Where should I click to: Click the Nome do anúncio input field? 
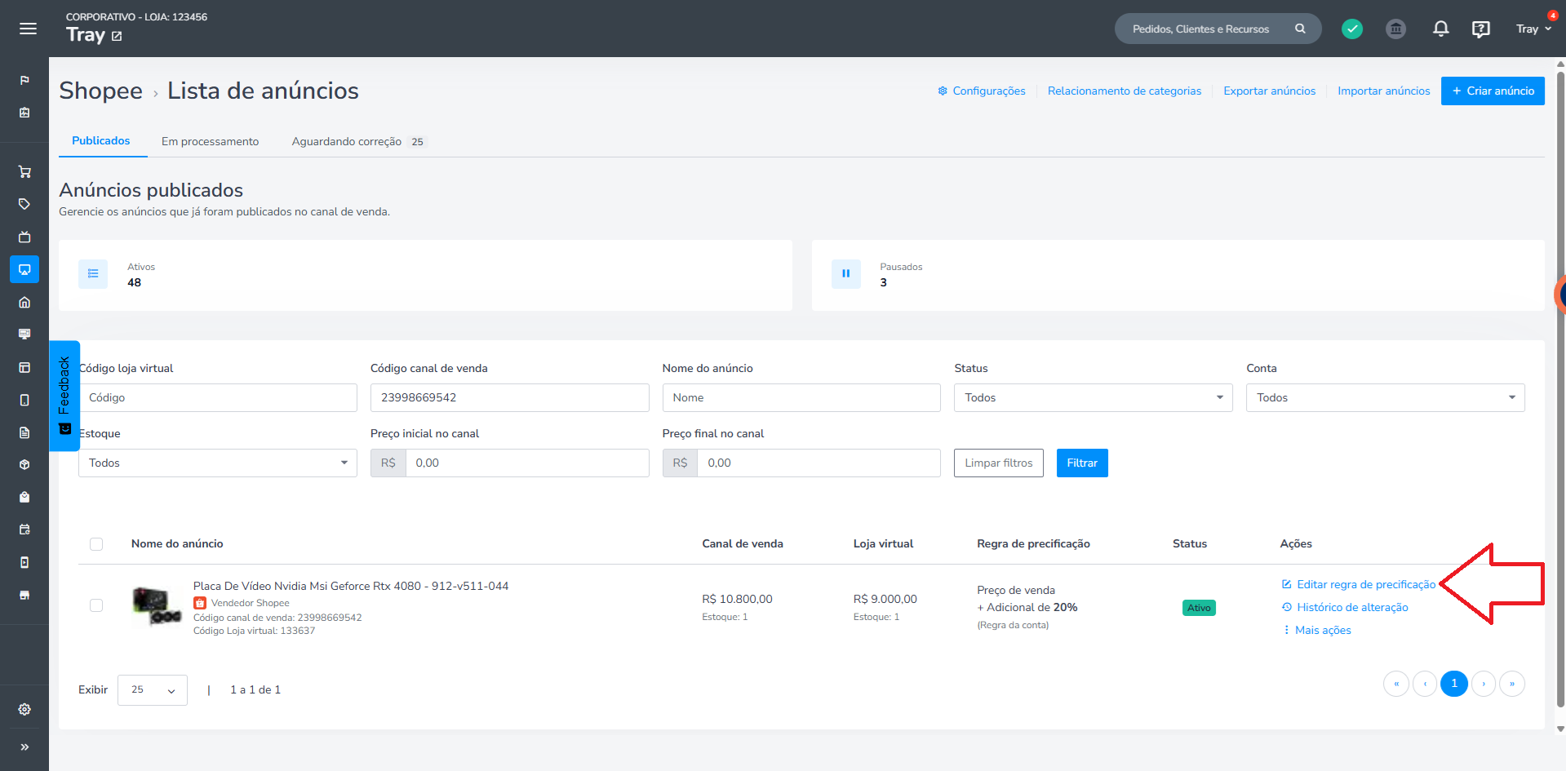click(801, 397)
